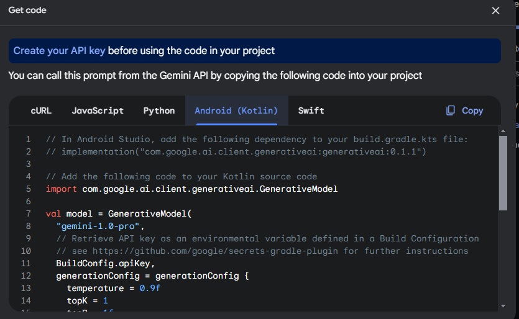The width and height of the screenshot is (519, 319).
Task: Open the Create your API key link
Action: [59, 50]
